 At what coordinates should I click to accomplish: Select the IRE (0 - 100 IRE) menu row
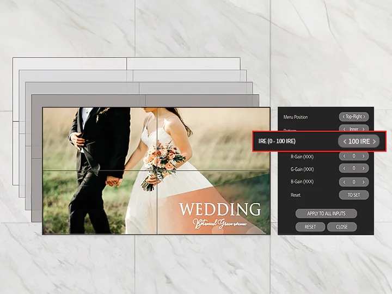click(319, 141)
